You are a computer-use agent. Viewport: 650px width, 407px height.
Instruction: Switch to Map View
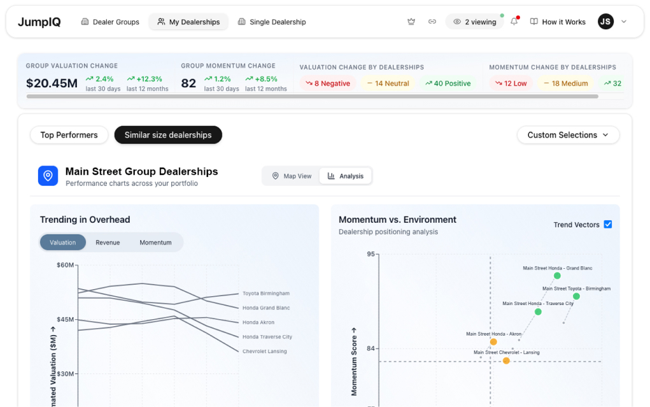pos(292,176)
